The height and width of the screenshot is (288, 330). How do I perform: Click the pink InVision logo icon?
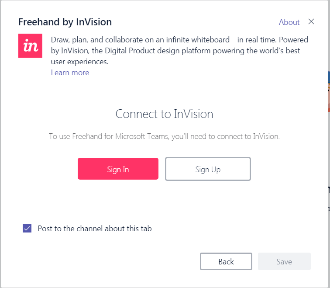pyautogui.click(x=31, y=45)
